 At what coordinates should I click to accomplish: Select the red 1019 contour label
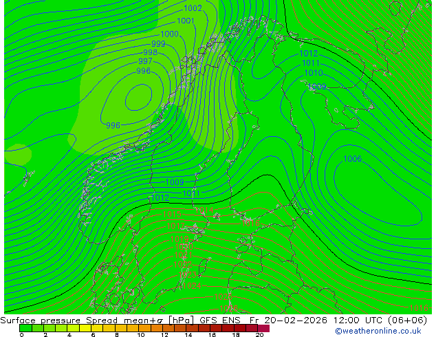179,239
